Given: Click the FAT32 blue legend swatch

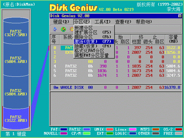Looking at the screenshot, I should click(x=87, y=130).
